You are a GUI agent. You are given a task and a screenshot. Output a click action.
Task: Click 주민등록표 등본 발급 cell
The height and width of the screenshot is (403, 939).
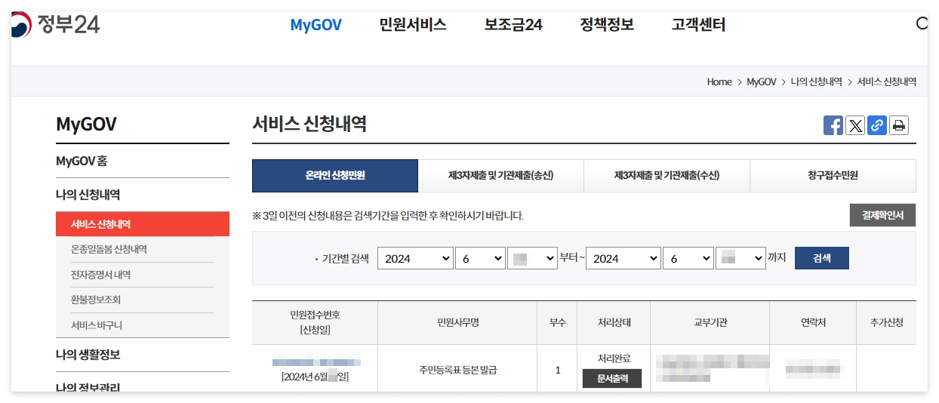pos(458,370)
